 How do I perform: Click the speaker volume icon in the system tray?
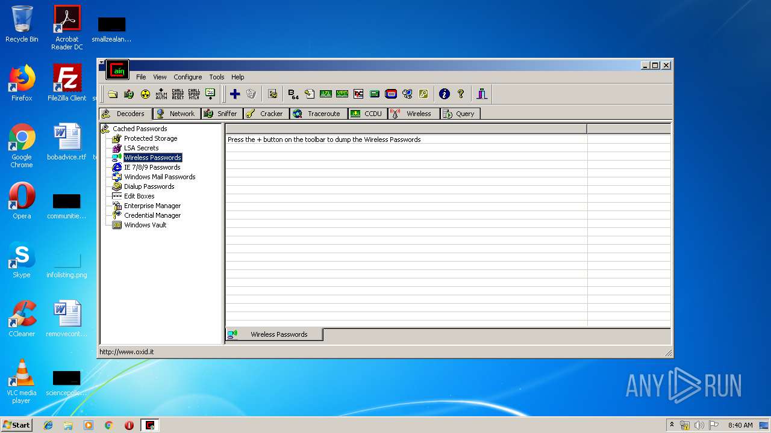tap(699, 425)
